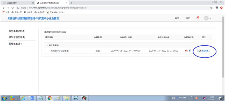
Task: Open the 应用 apps bookmark
Action: pos(6,12)
